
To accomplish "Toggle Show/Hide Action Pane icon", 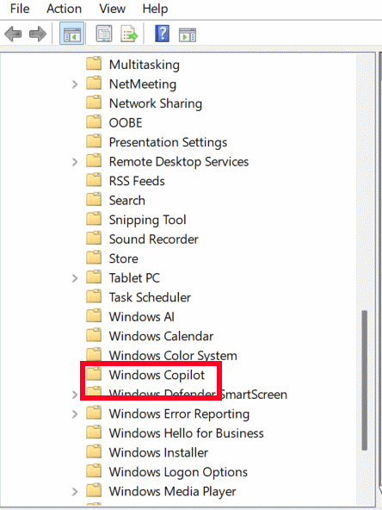I will [x=188, y=34].
